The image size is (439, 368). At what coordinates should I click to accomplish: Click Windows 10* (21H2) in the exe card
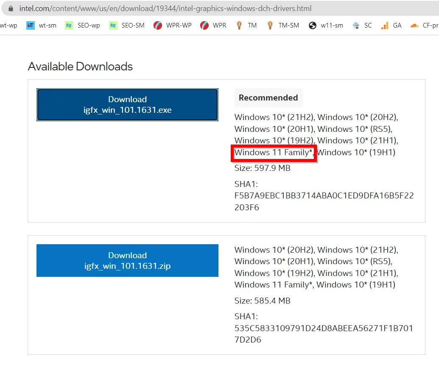[x=274, y=117]
